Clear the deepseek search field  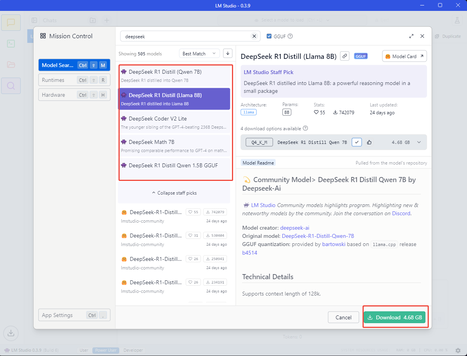coord(254,36)
